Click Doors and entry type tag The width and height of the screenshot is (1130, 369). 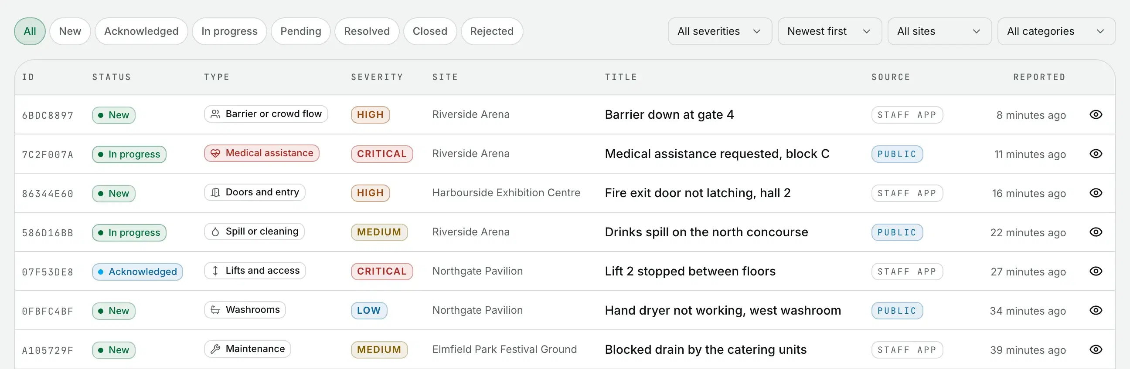[255, 193]
